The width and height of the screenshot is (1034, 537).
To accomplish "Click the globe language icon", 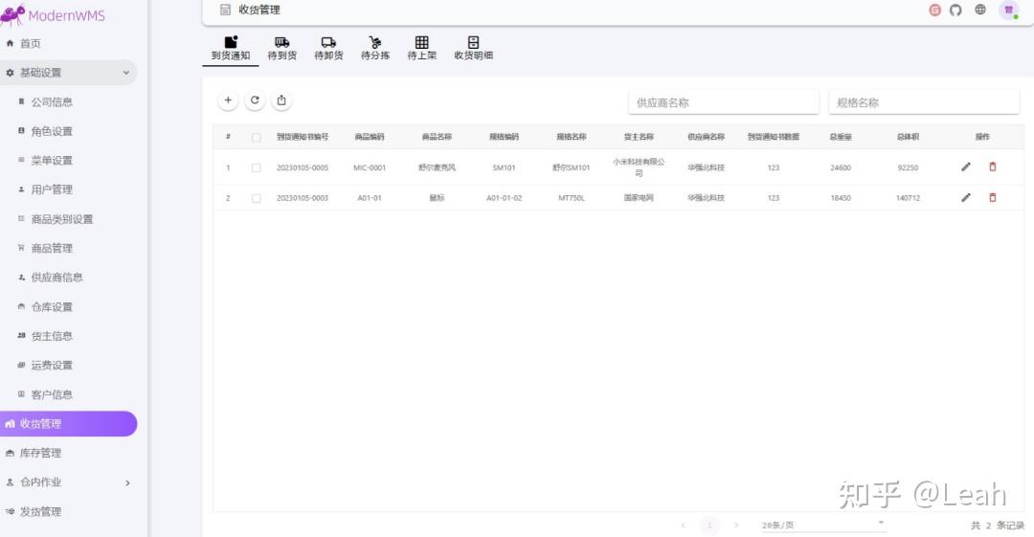I will click(x=980, y=10).
